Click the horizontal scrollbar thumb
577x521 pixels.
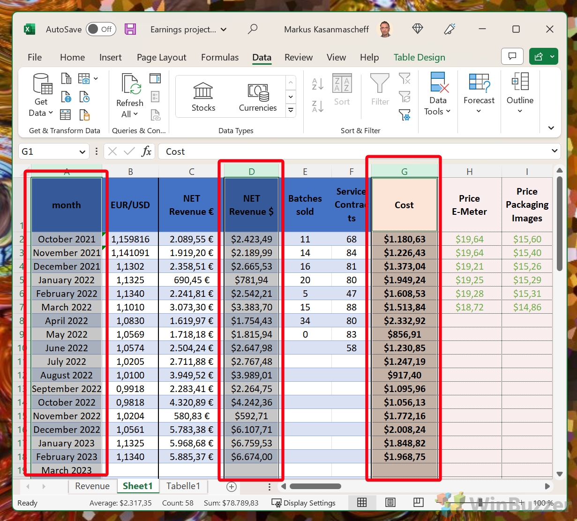315,486
